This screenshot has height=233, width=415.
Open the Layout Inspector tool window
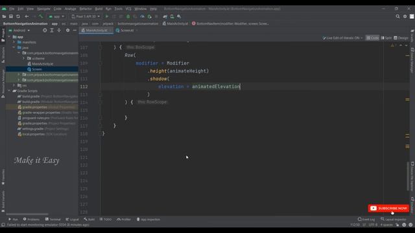click(x=393, y=219)
